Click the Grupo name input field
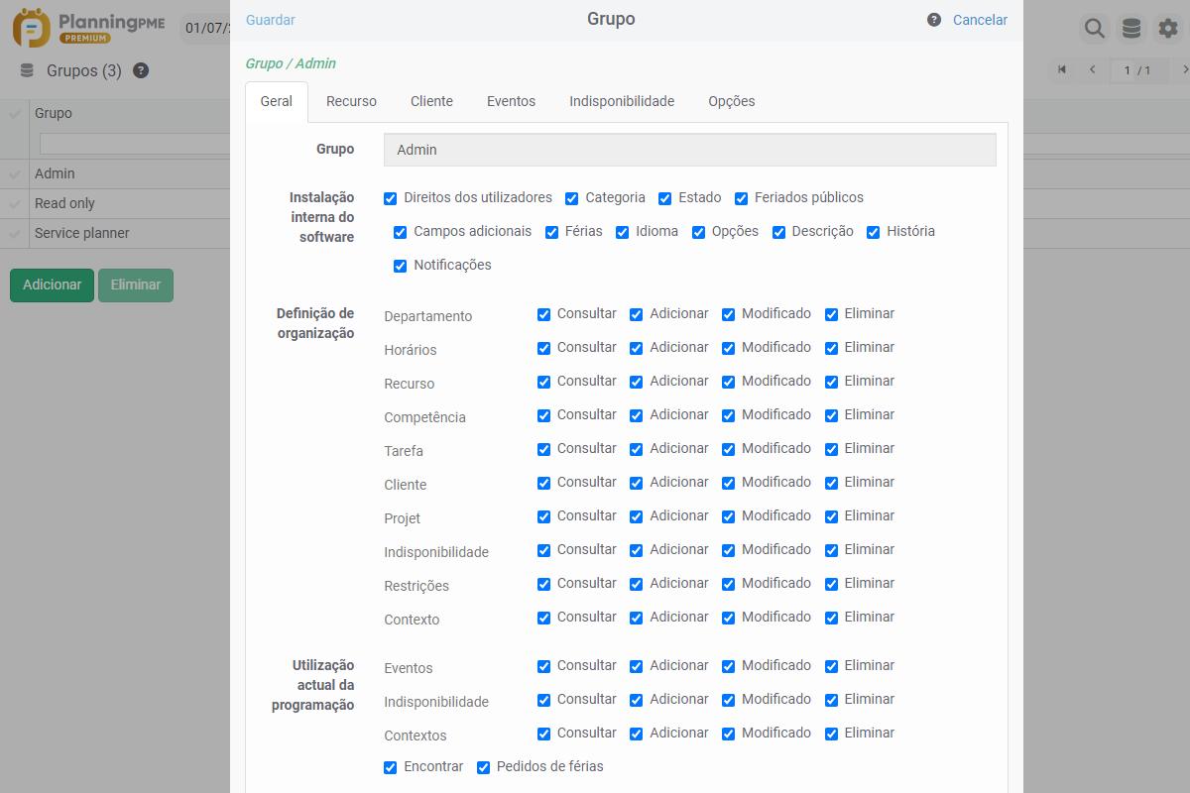 (690, 150)
